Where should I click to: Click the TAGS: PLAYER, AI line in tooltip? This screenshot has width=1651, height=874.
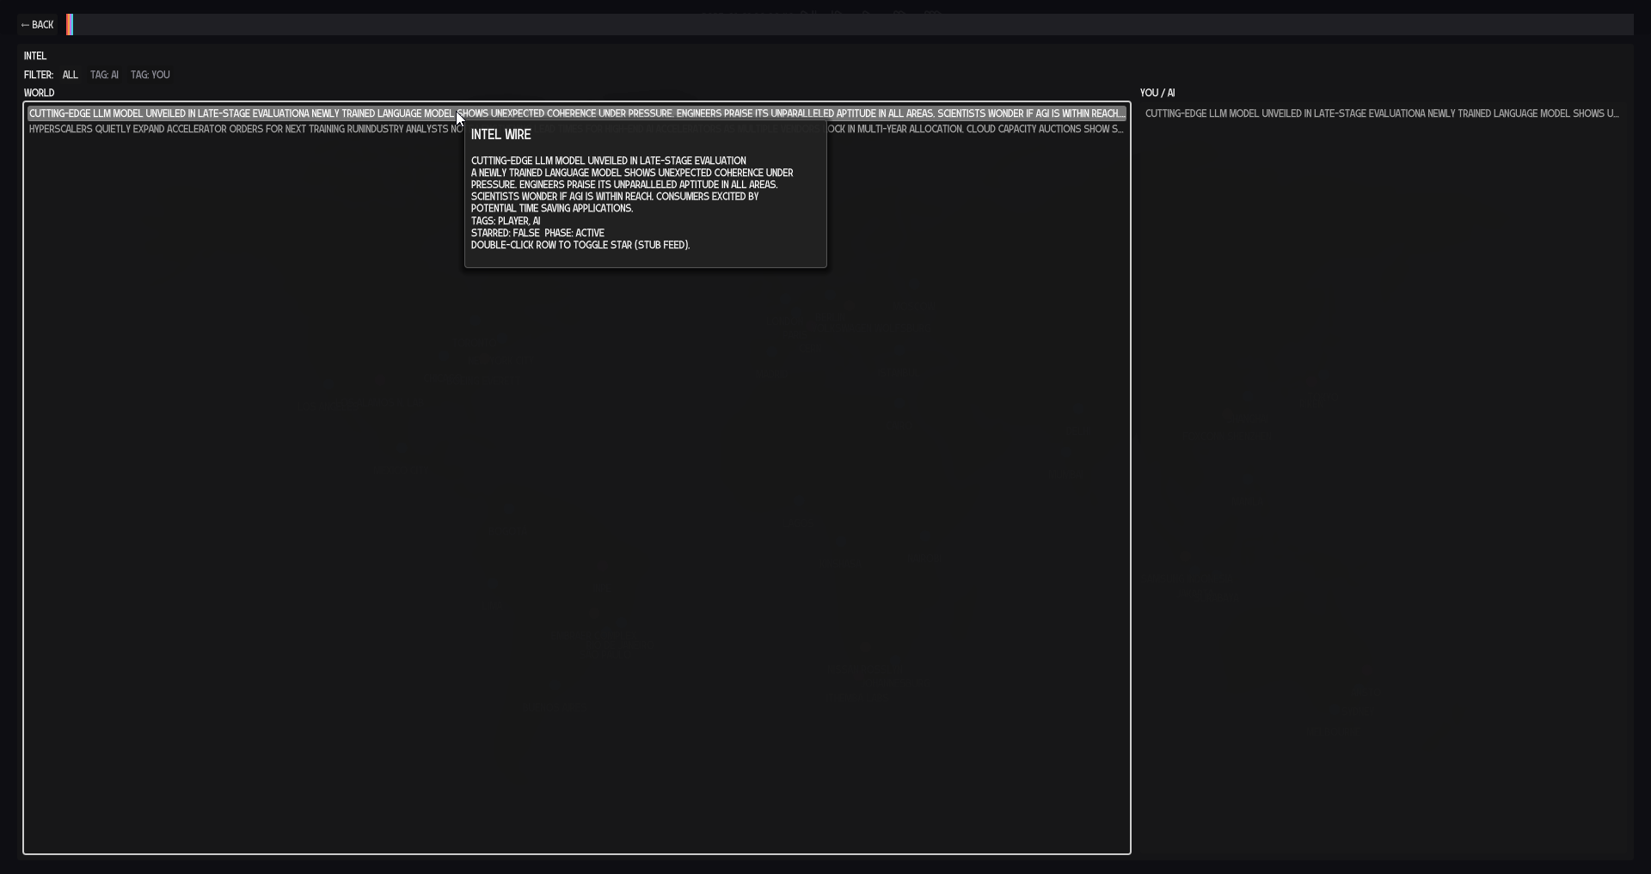[x=506, y=221]
